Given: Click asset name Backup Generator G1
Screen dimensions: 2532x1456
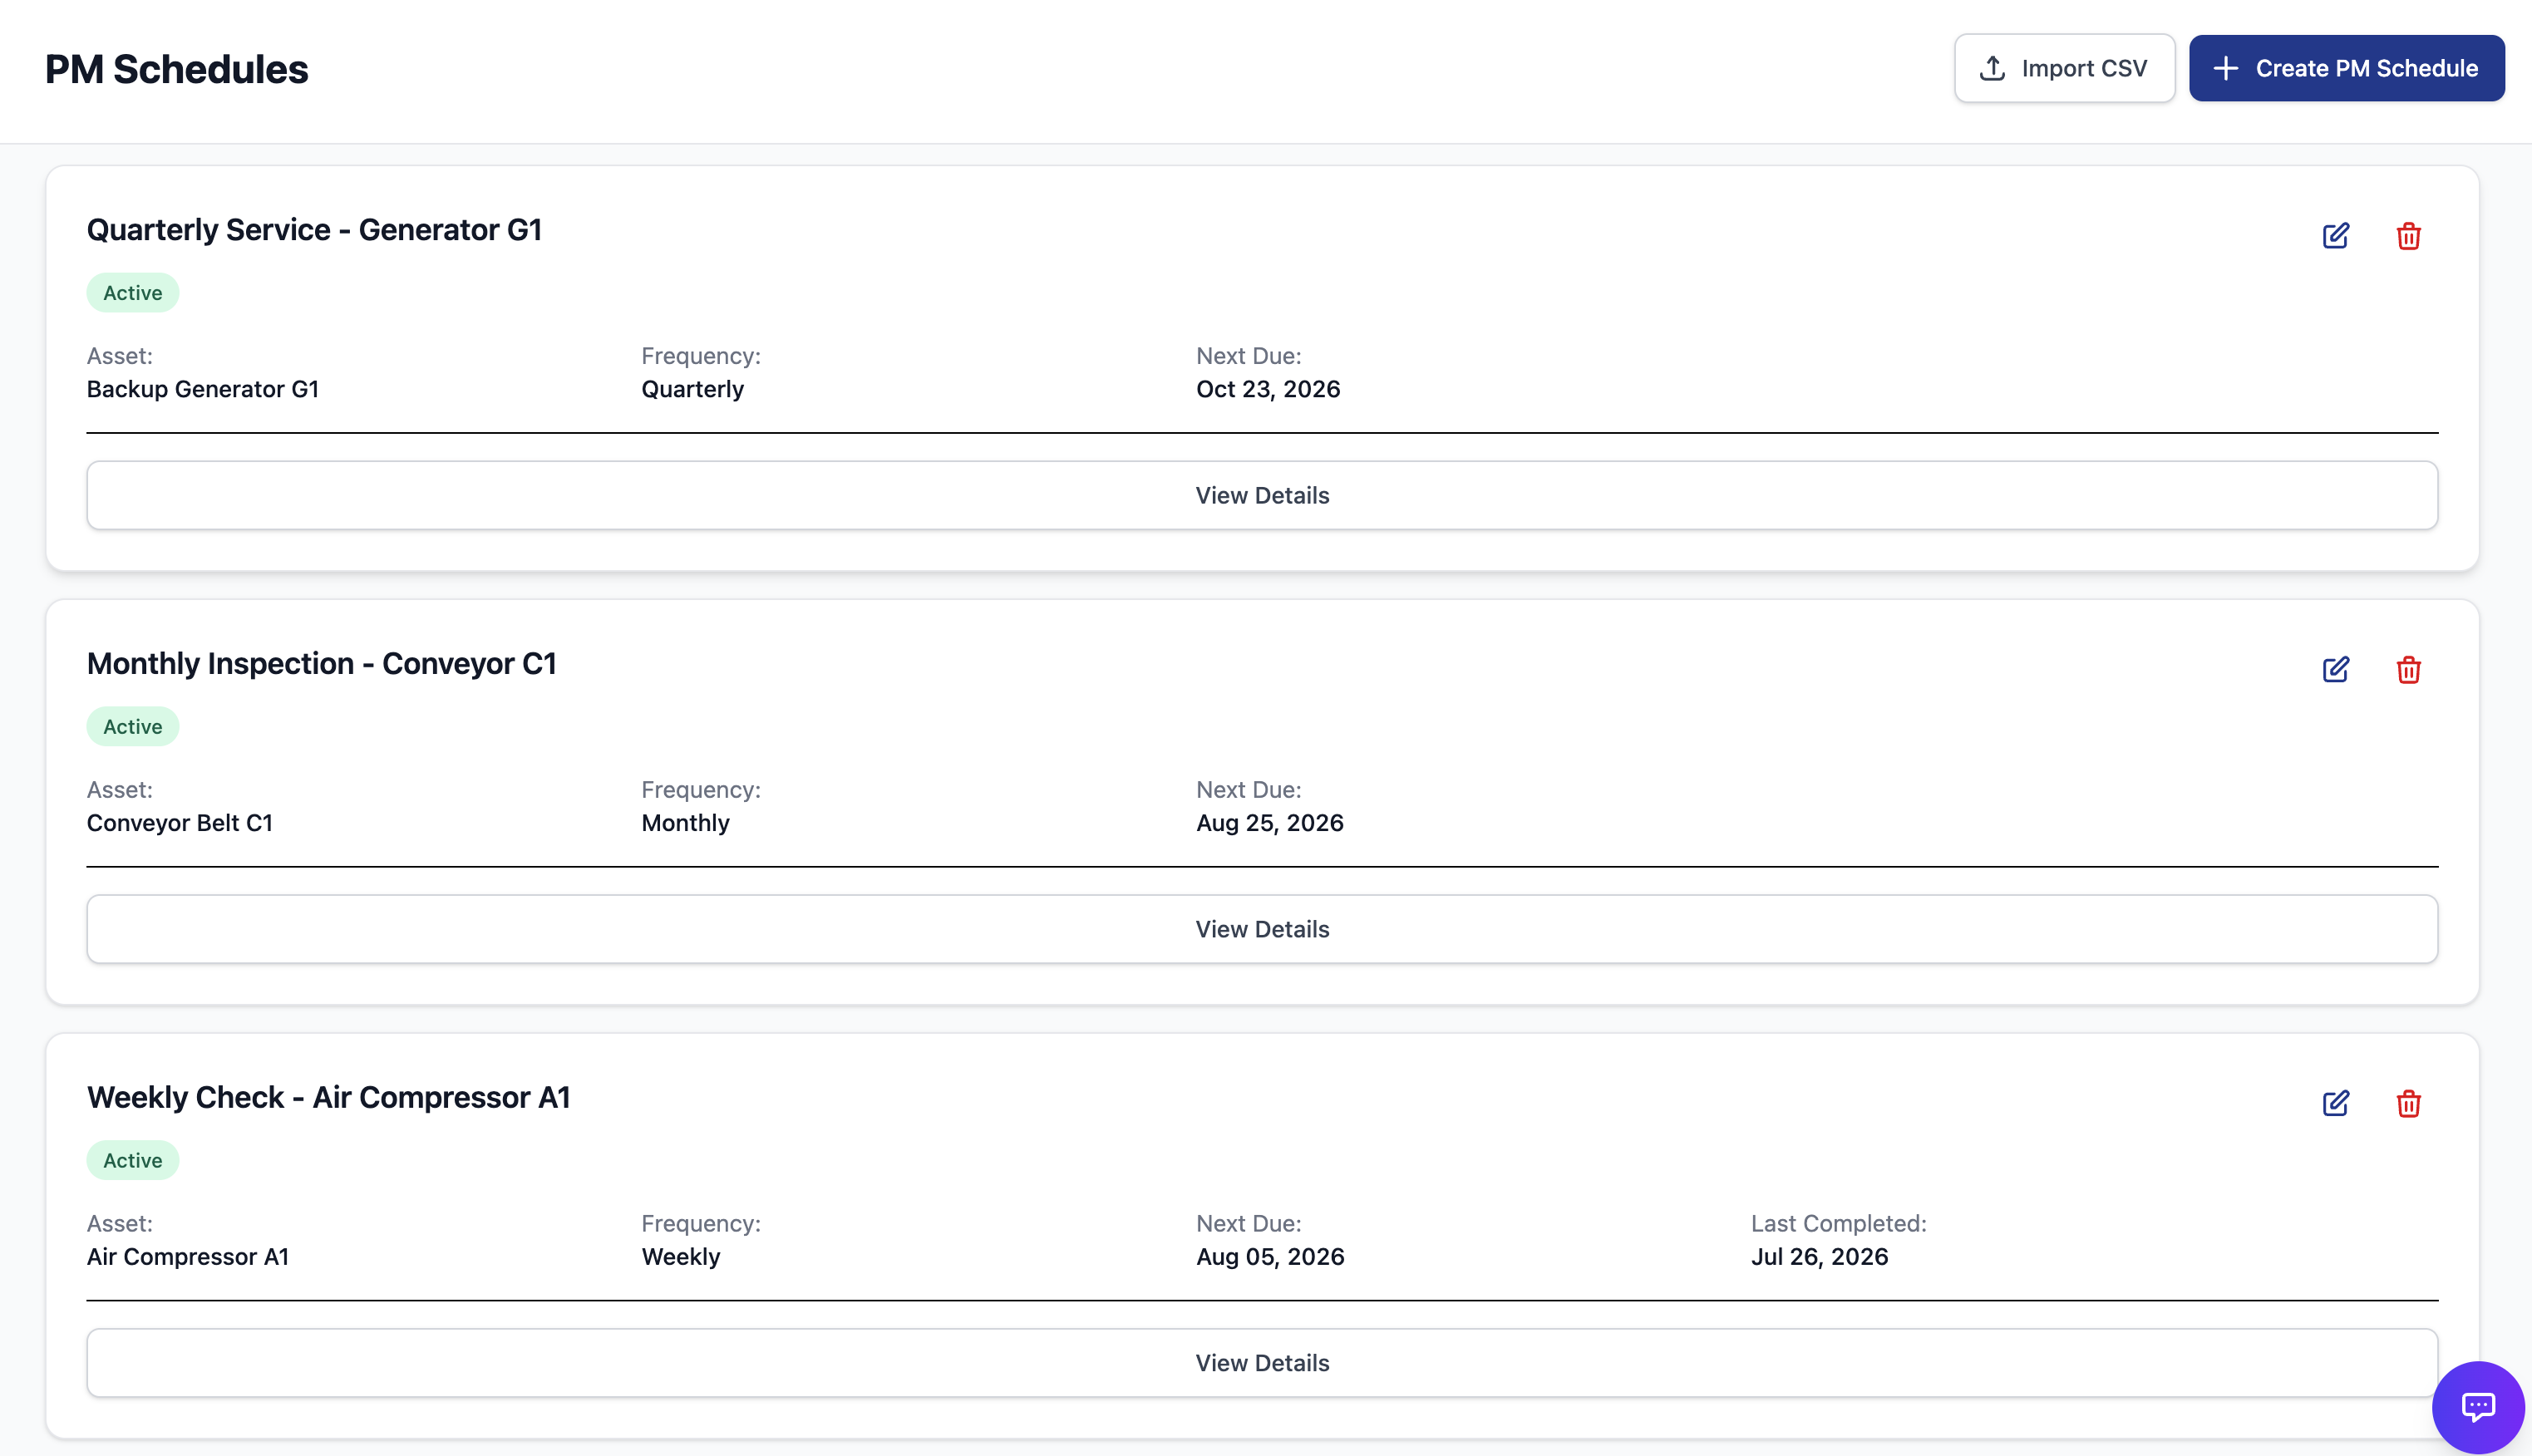Looking at the screenshot, I should (203, 389).
